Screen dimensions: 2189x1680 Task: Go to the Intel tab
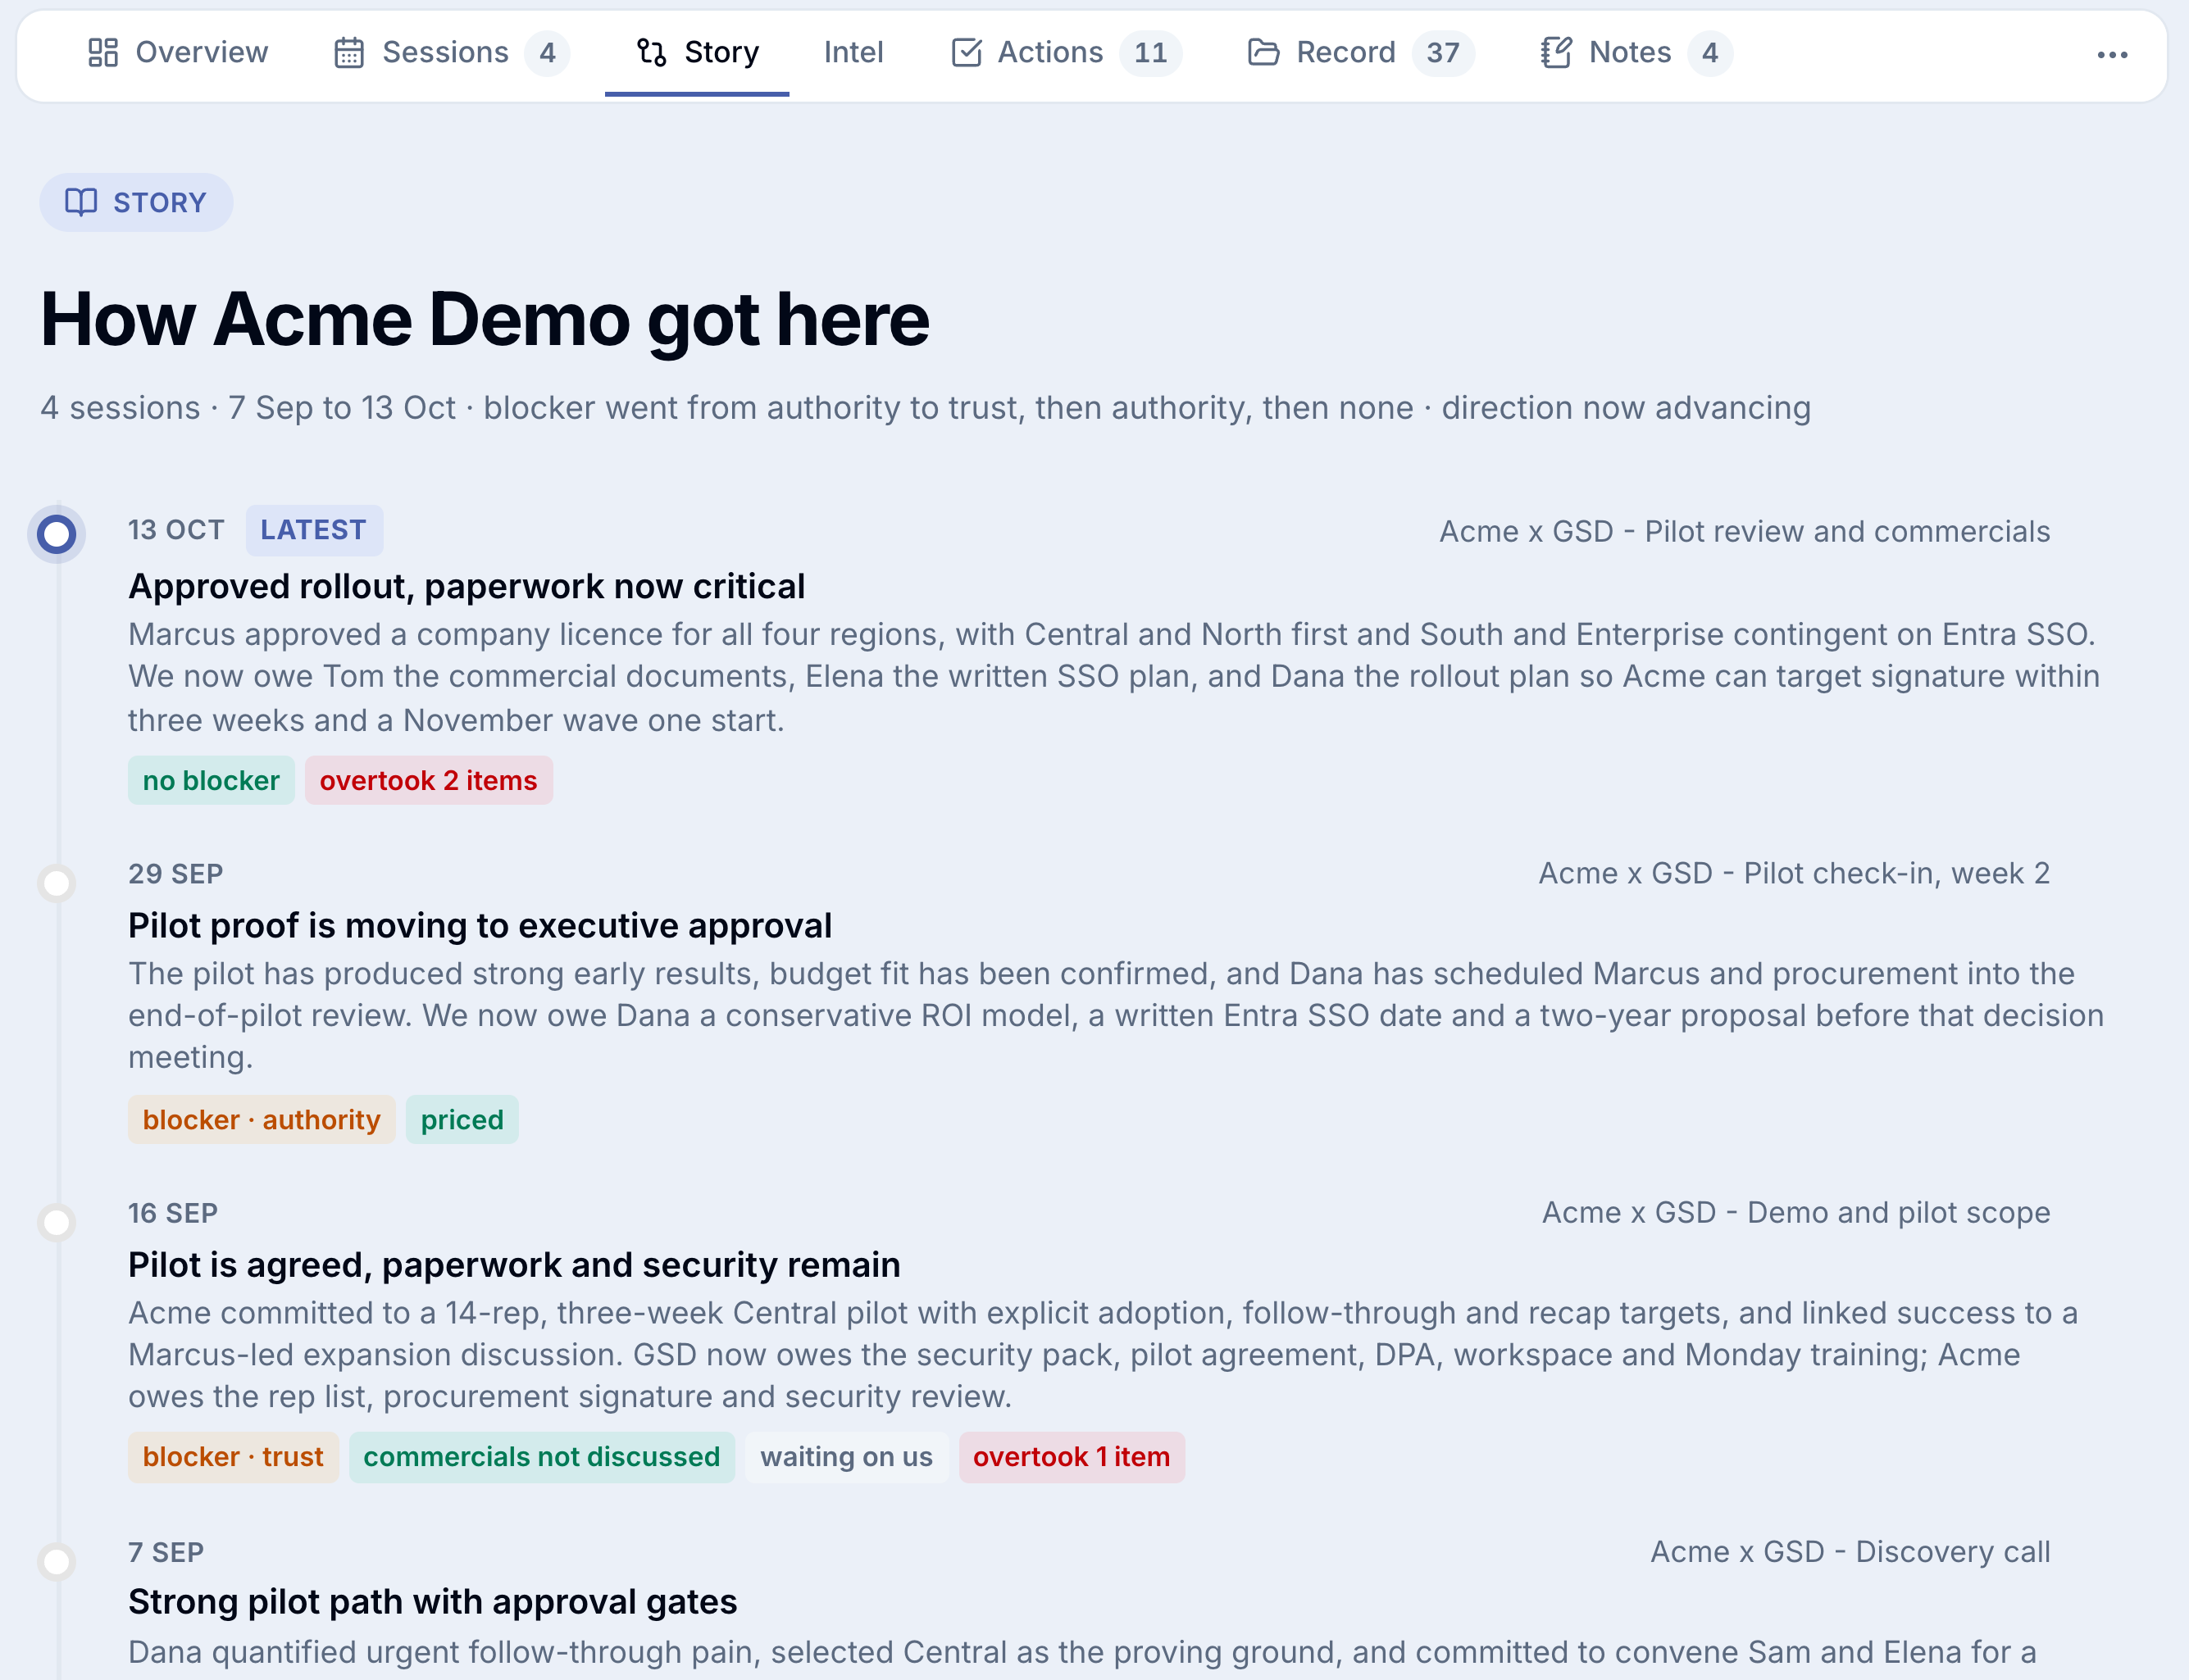click(x=853, y=52)
